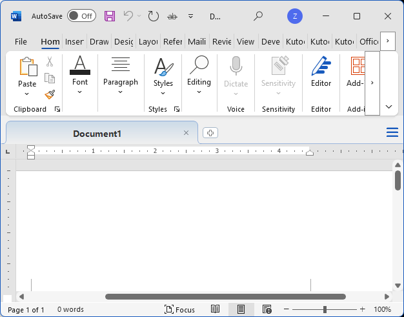The image size is (404, 317).
Task: Click the word count in status bar
Action: point(70,309)
